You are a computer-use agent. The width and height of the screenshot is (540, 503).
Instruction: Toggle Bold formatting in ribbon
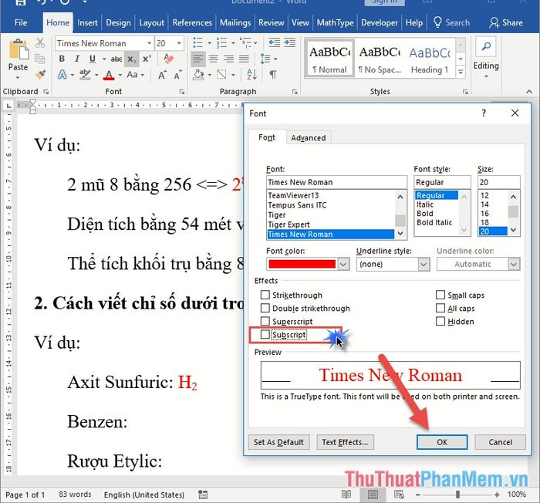tap(62, 59)
